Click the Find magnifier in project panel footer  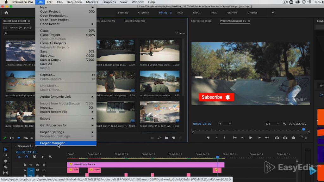(159, 138)
